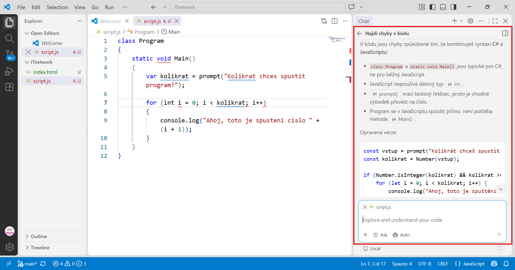Customize layout icon in title bar
This screenshot has height=270, width=515.
click(x=422, y=7)
